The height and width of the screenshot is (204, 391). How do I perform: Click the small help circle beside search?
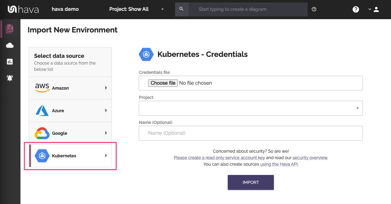point(314,9)
